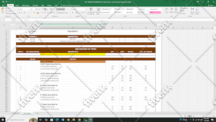Screen dimensions: 216x122
Task: Open the Formulas ribbon tab
Action: pos(35,5)
